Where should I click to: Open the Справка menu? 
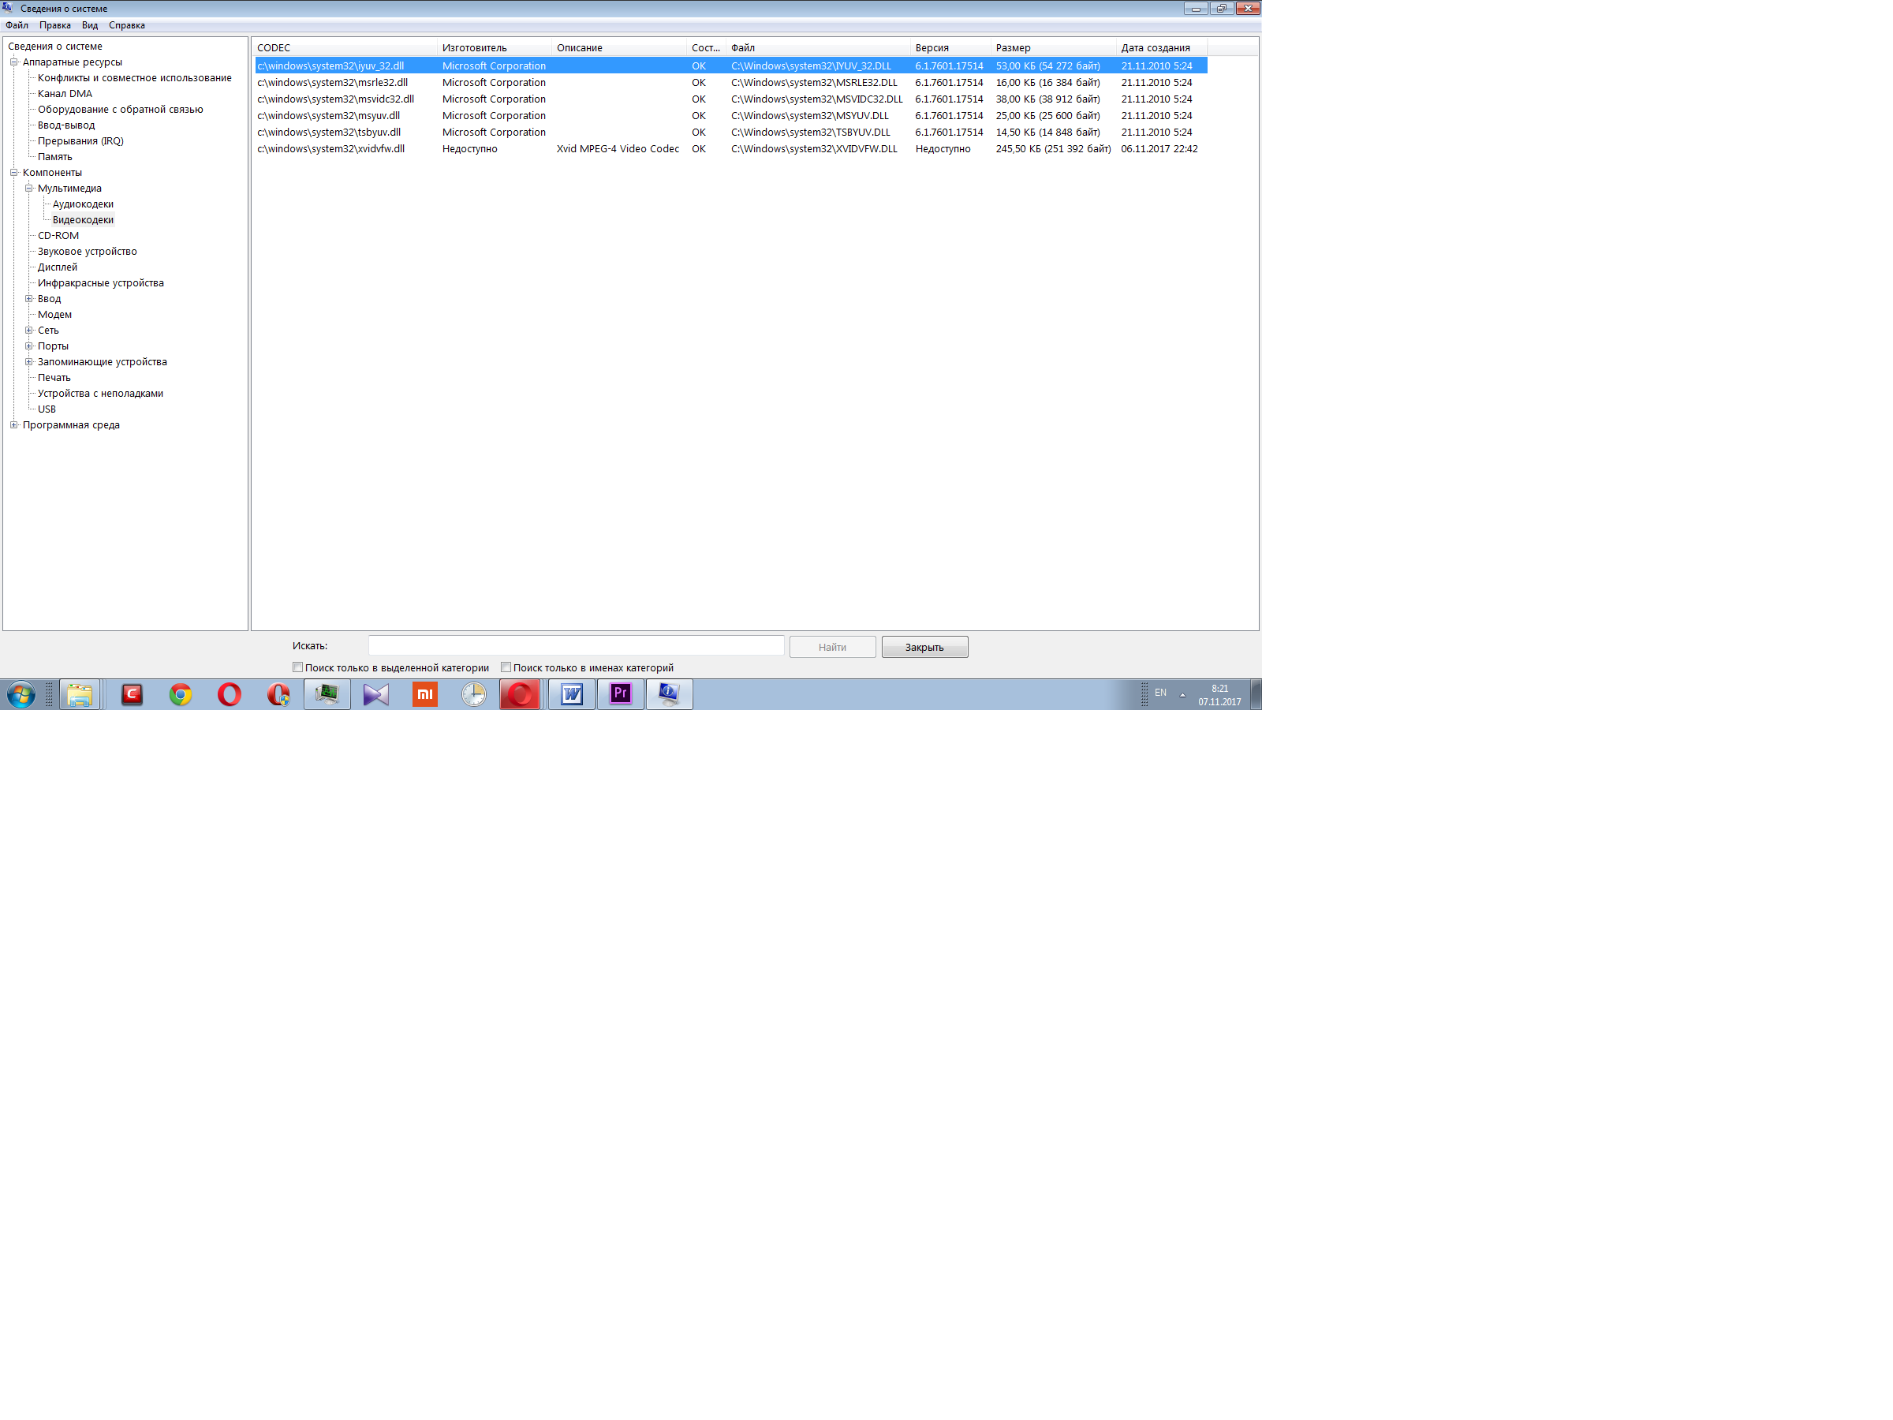[x=127, y=26]
